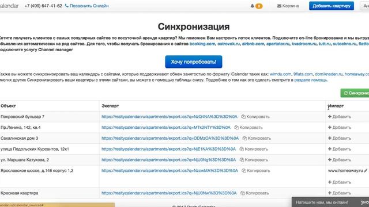Click the phone number +7 (499) 647-41-62
Viewport: 369px width, 207px height.
(x=43, y=6)
